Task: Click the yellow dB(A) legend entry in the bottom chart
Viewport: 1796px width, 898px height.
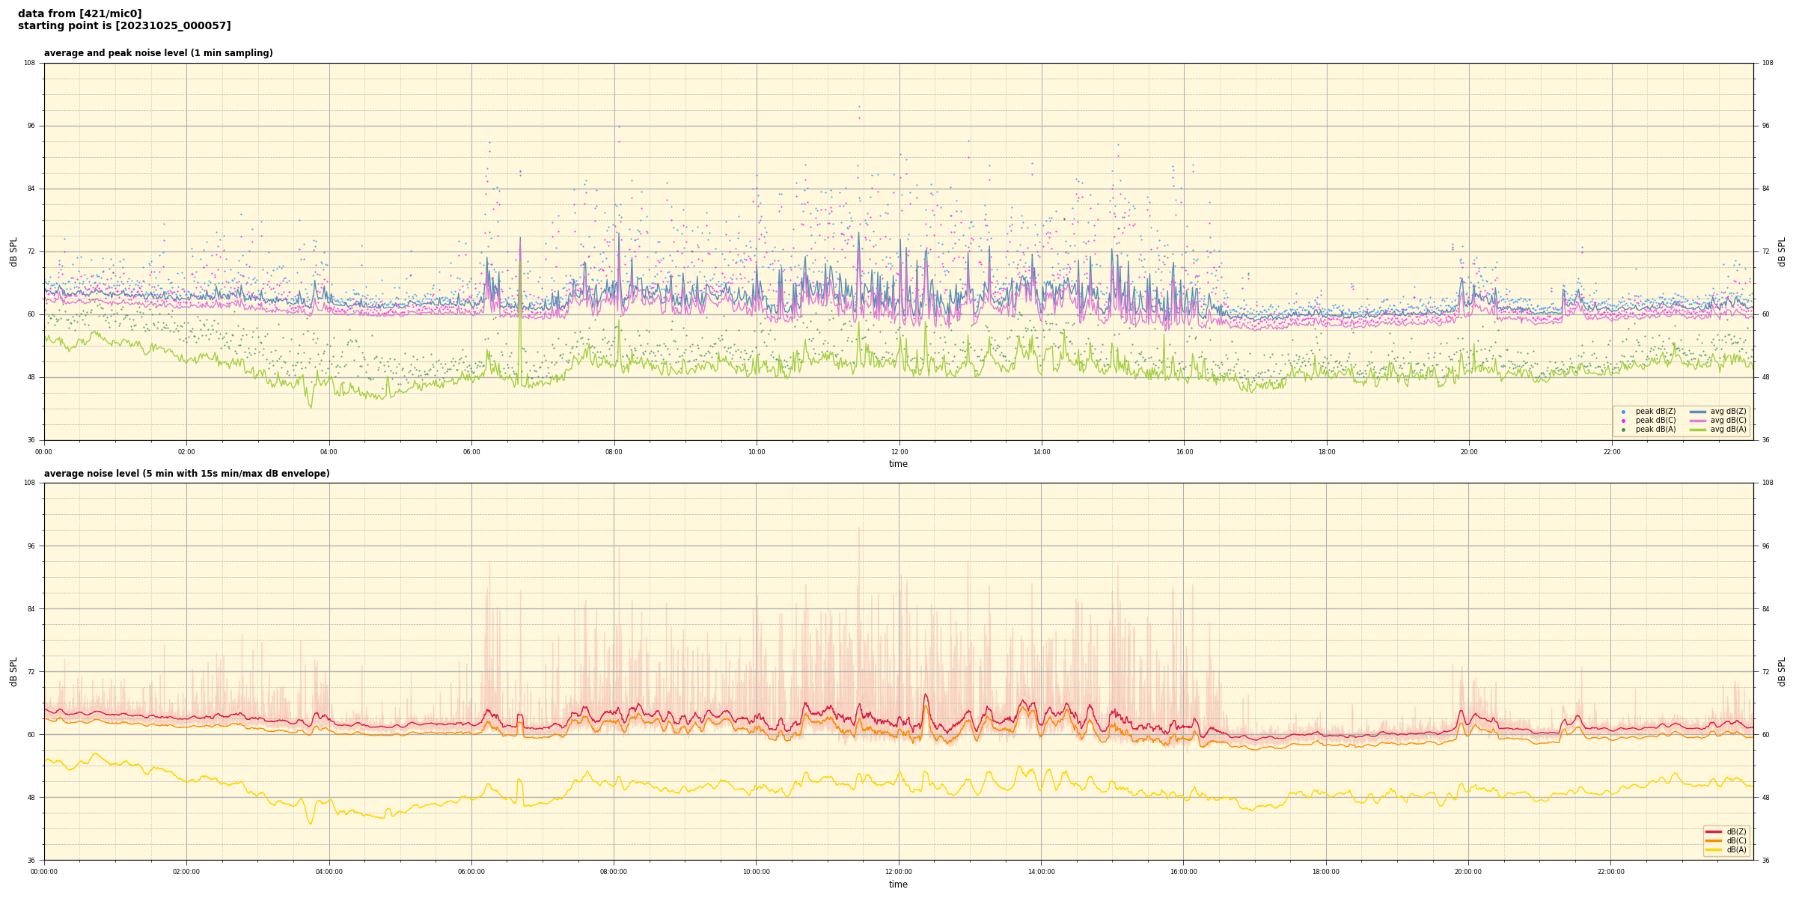Action: click(1714, 849)
